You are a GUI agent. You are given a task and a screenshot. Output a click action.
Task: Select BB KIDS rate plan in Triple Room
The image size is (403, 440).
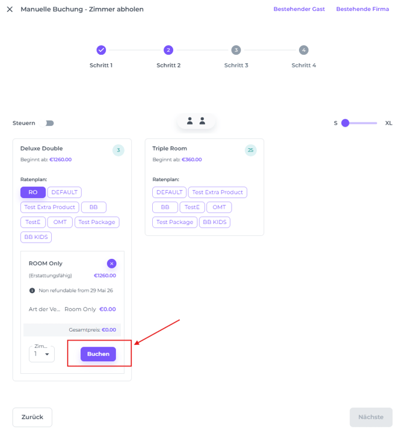(x=215, y=222)
